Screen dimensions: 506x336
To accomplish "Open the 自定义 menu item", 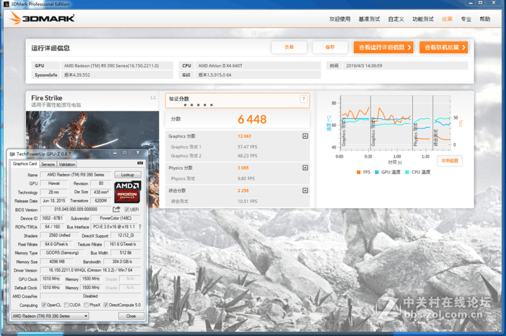I will click(x=396, y=19).
